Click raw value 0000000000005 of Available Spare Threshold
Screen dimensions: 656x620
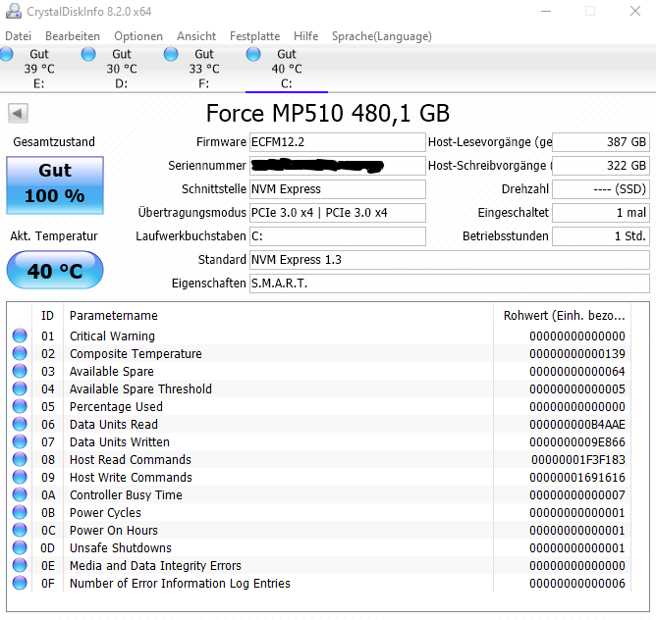click(x=576, y=389)
